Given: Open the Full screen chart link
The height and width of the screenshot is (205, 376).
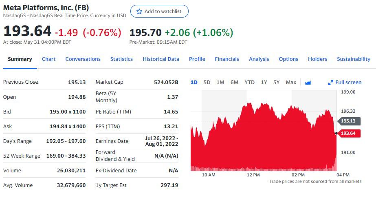Looking at the screenshot, I should tap(345, 82).
